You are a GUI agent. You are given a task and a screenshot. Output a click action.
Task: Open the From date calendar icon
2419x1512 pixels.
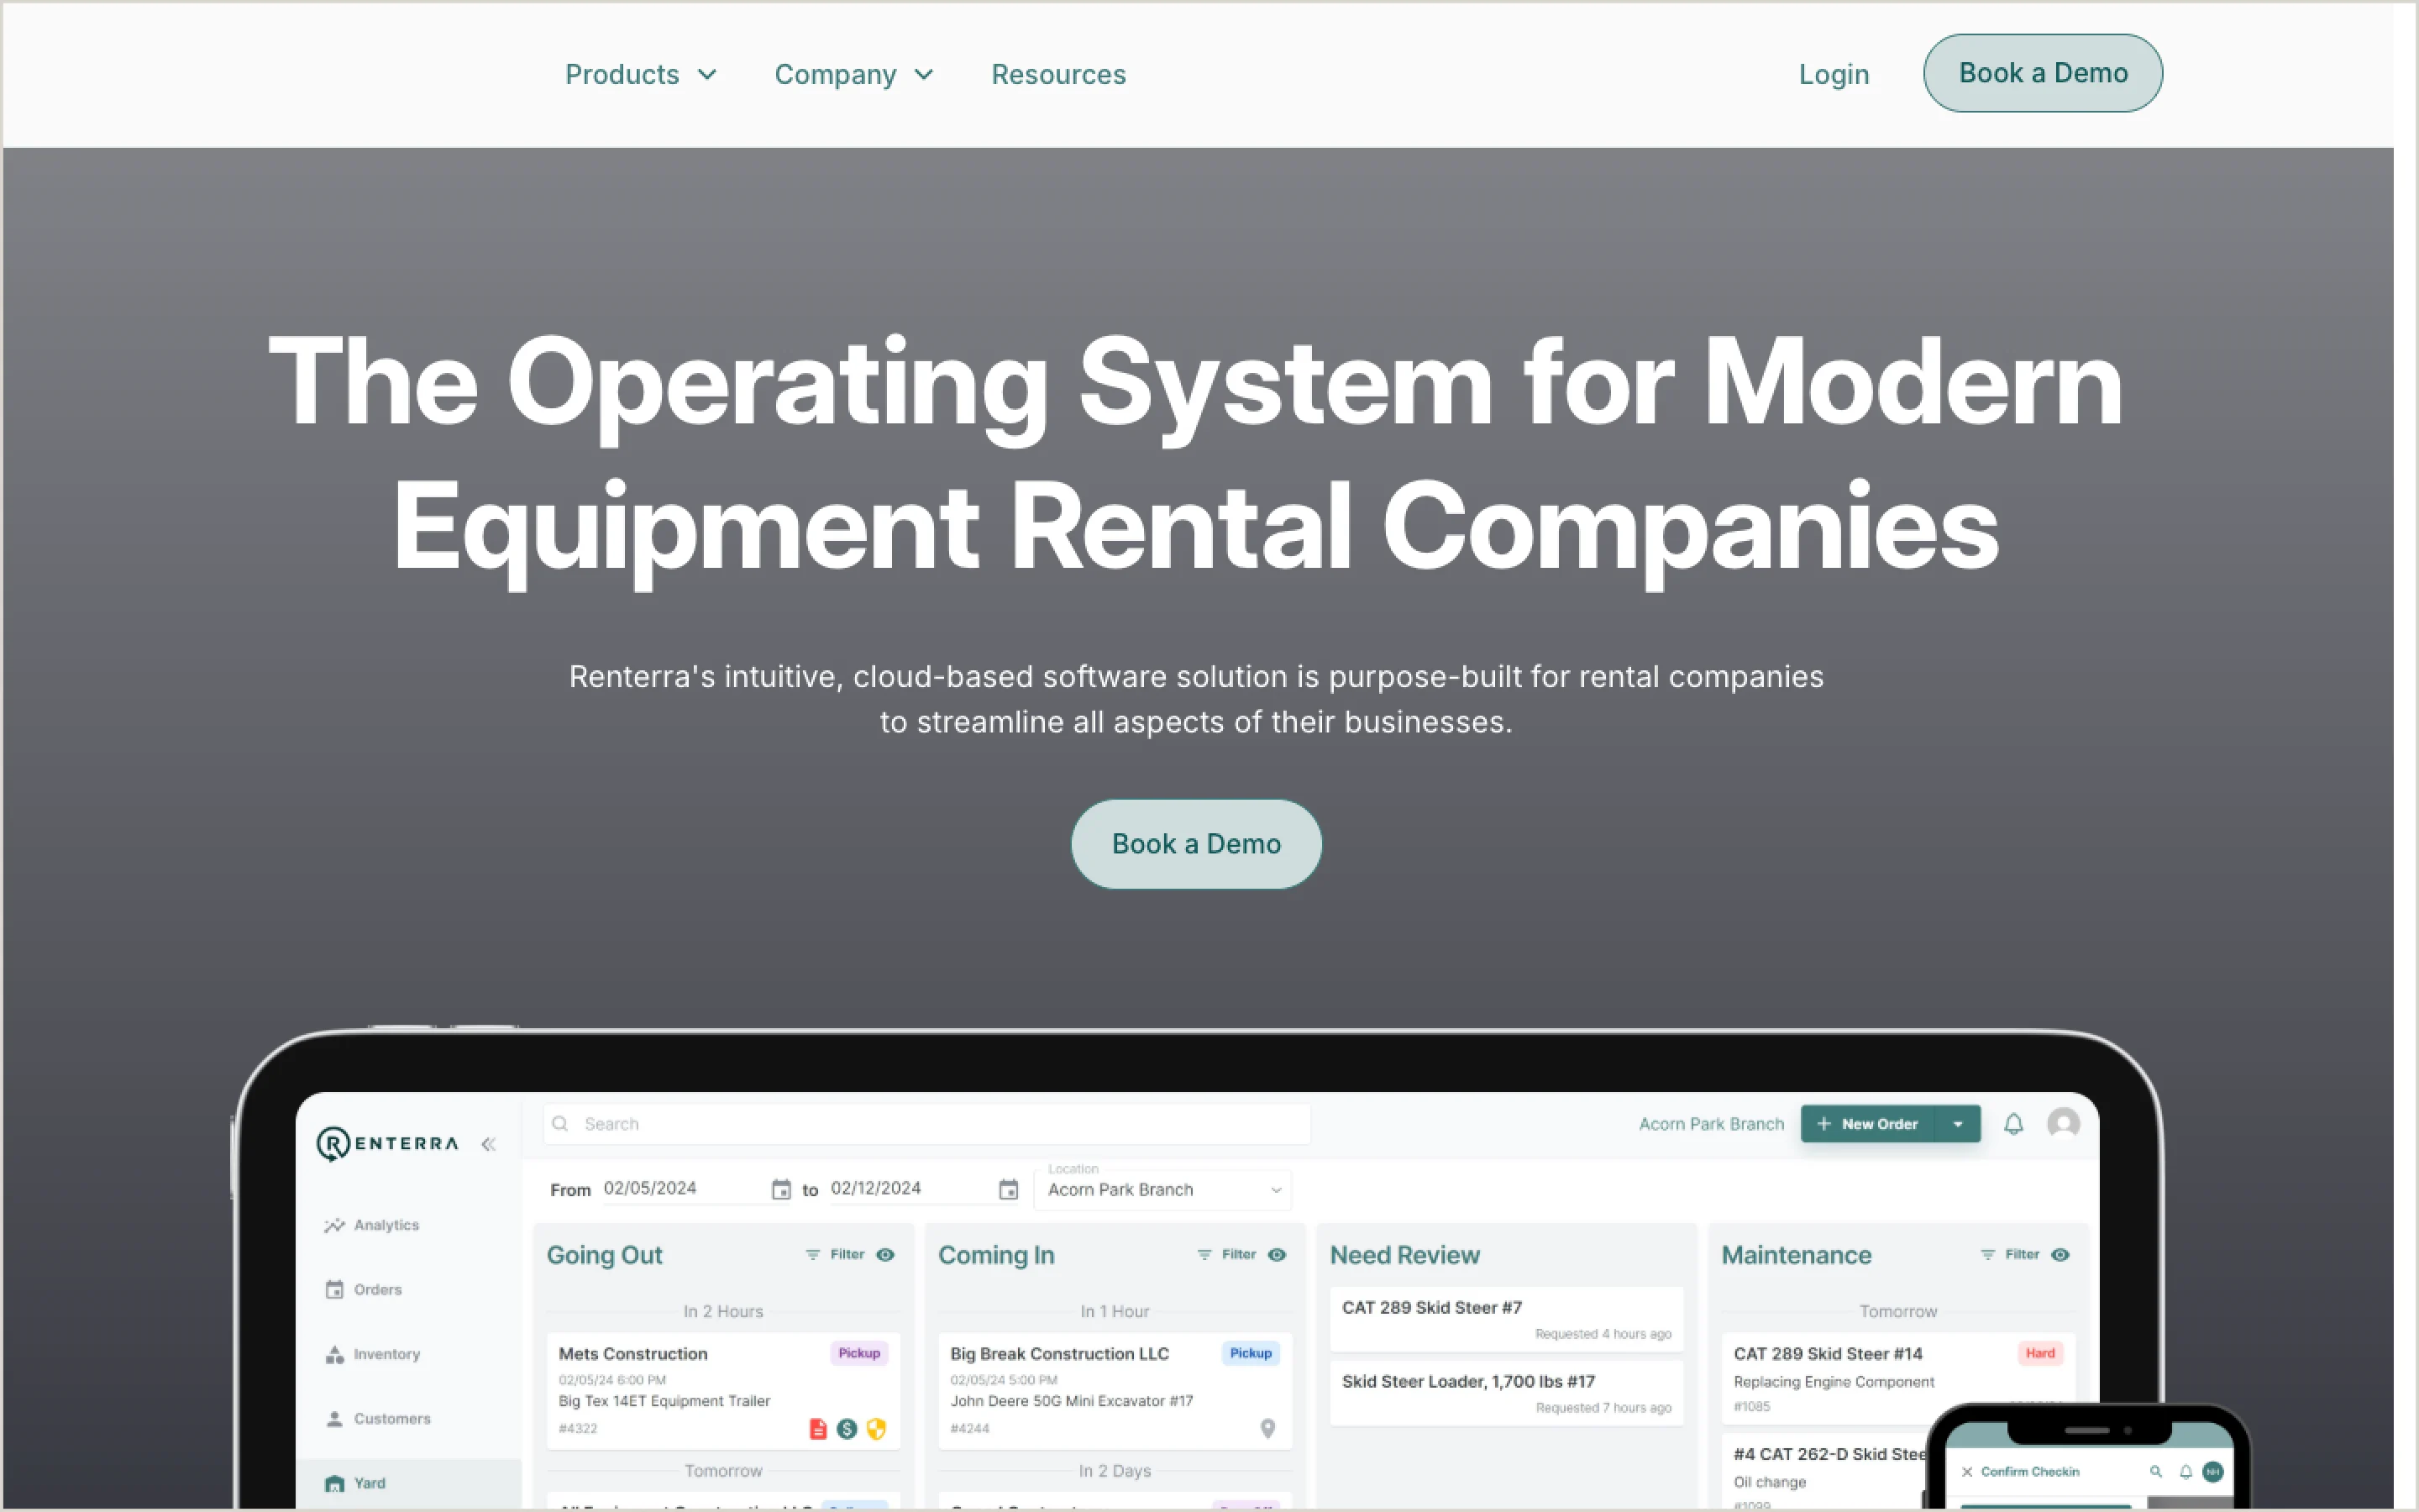pyautogui.click(x=780, y=1189)
